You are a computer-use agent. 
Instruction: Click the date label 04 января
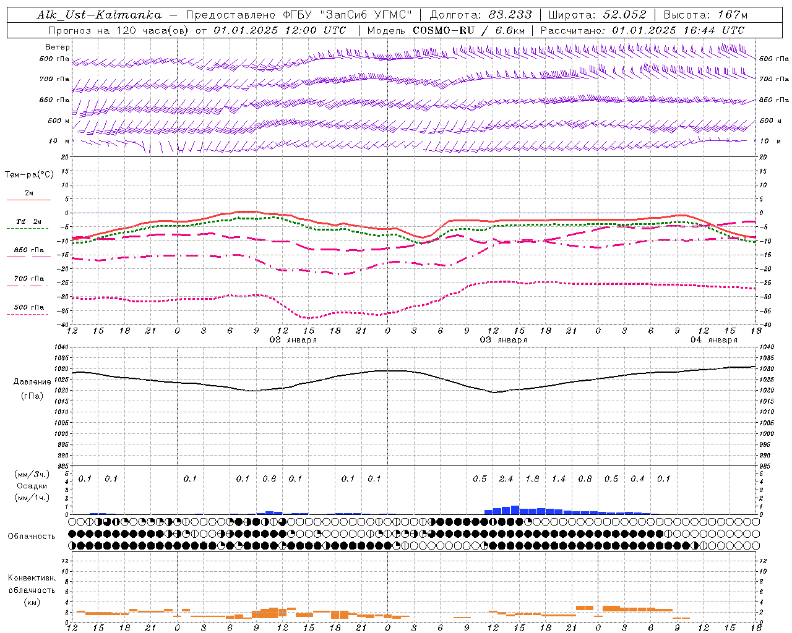tap(714, 340)
